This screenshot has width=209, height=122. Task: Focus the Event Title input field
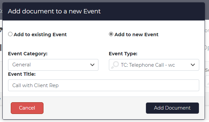click(103, 85)
